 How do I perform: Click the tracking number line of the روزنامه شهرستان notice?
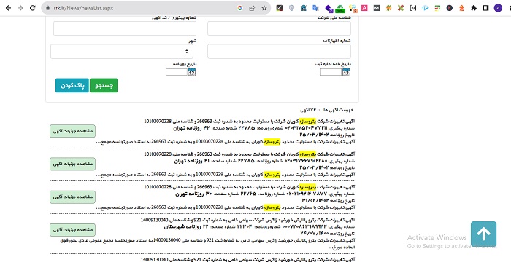click(x=259, y=227)
